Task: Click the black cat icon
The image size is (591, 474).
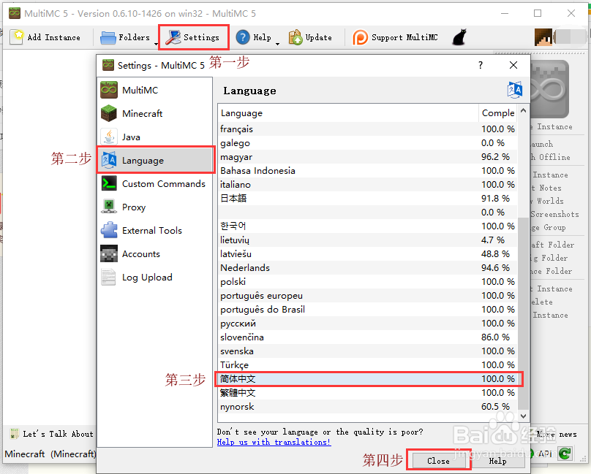Action: click(459, 37)
